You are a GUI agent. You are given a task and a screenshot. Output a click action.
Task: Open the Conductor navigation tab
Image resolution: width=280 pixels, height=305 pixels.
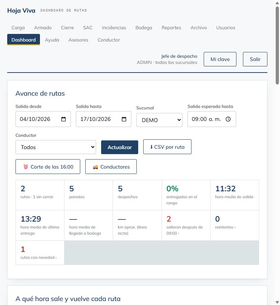coord(109,40)
